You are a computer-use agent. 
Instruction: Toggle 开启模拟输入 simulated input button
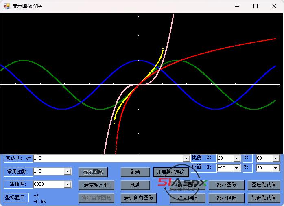click(x=171, y=172)
